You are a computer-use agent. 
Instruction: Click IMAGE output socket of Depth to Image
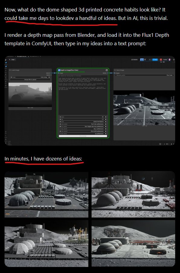tap(108, 73)
